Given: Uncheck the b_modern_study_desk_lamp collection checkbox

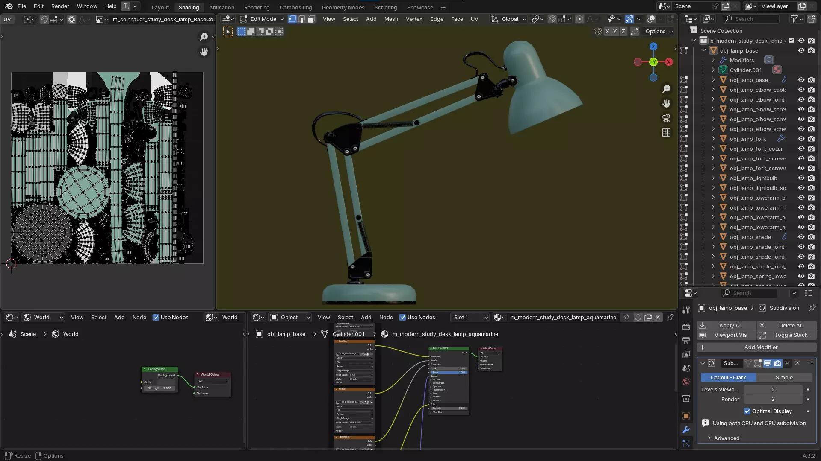Looking at the screenshot, I should pos(791,41).
